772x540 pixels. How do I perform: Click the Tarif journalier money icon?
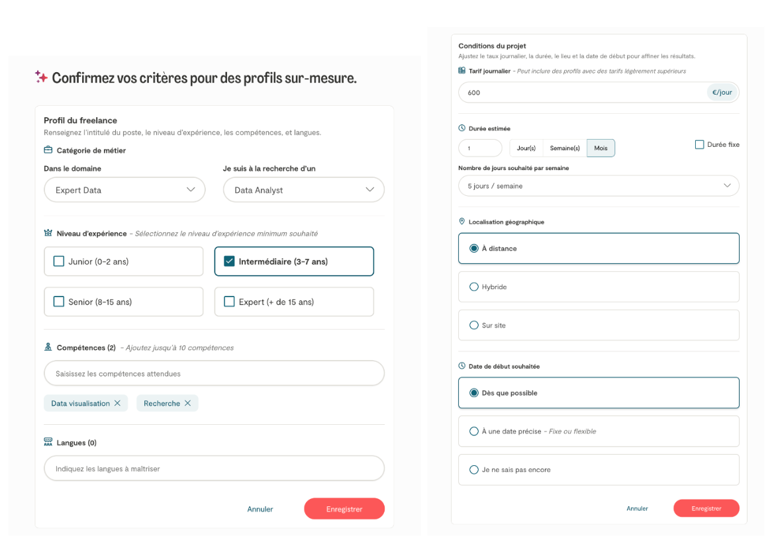pyautogui.click(x=462, y=71)
